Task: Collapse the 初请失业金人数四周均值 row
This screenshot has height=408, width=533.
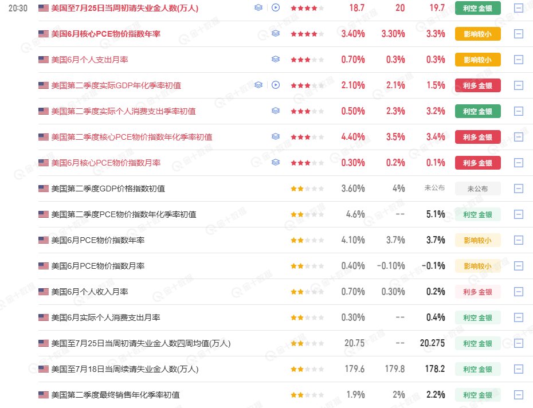Action: coord(518,343)
